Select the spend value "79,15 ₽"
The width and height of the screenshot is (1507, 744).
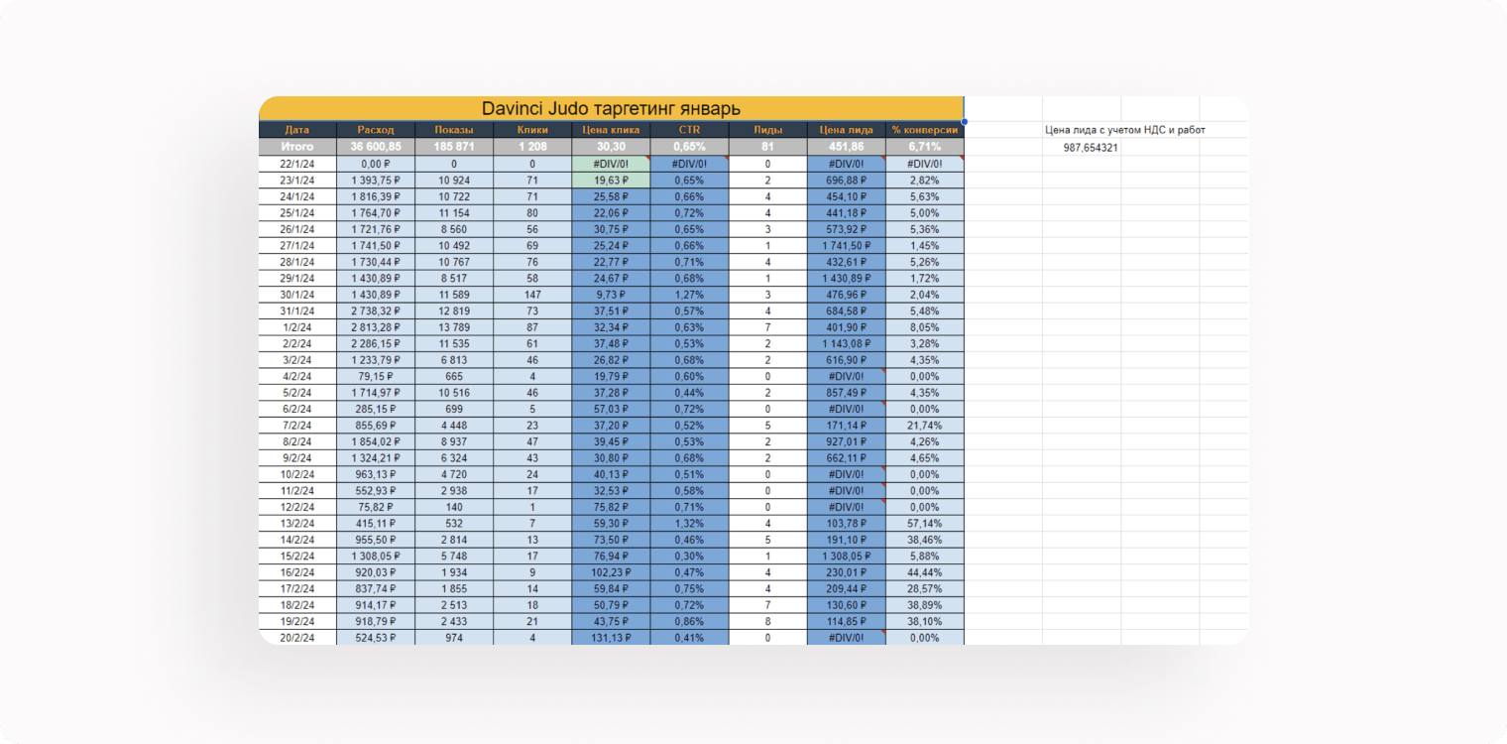coord(376,376)
